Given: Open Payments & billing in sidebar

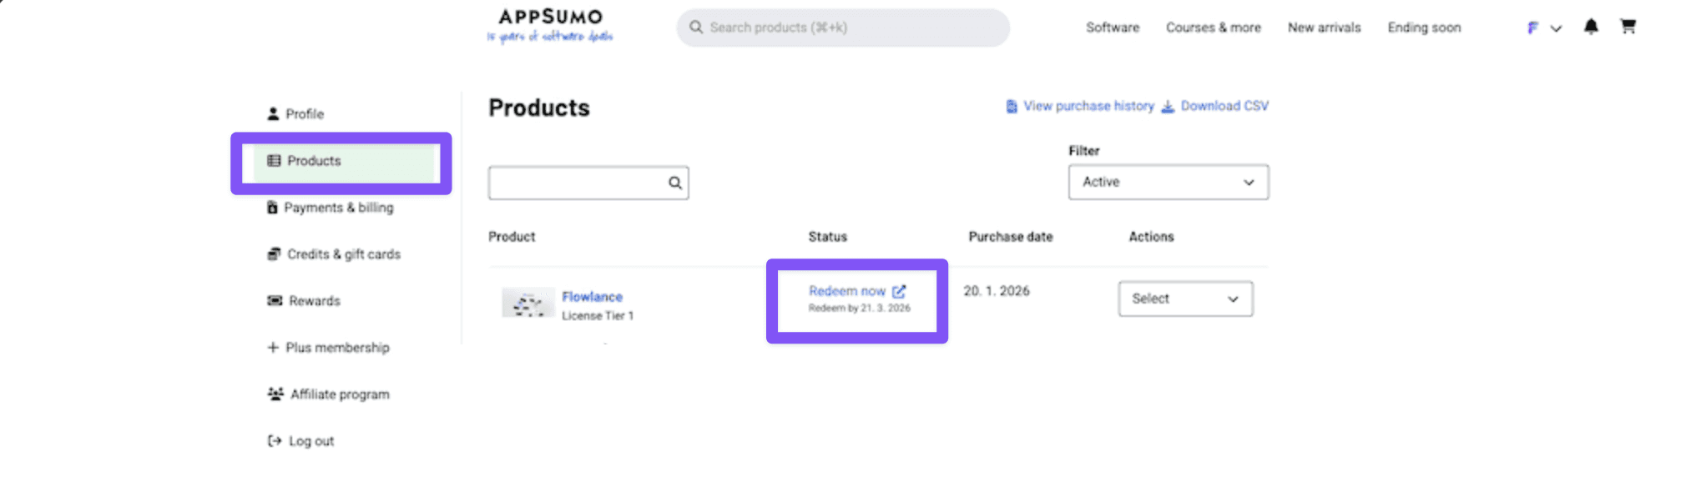Looking at the screenshot, I should click(338, 208).
